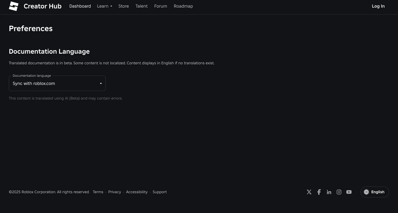Open the Talent nav item
This screenshot has width=398, height=213.
pos(142,6)
